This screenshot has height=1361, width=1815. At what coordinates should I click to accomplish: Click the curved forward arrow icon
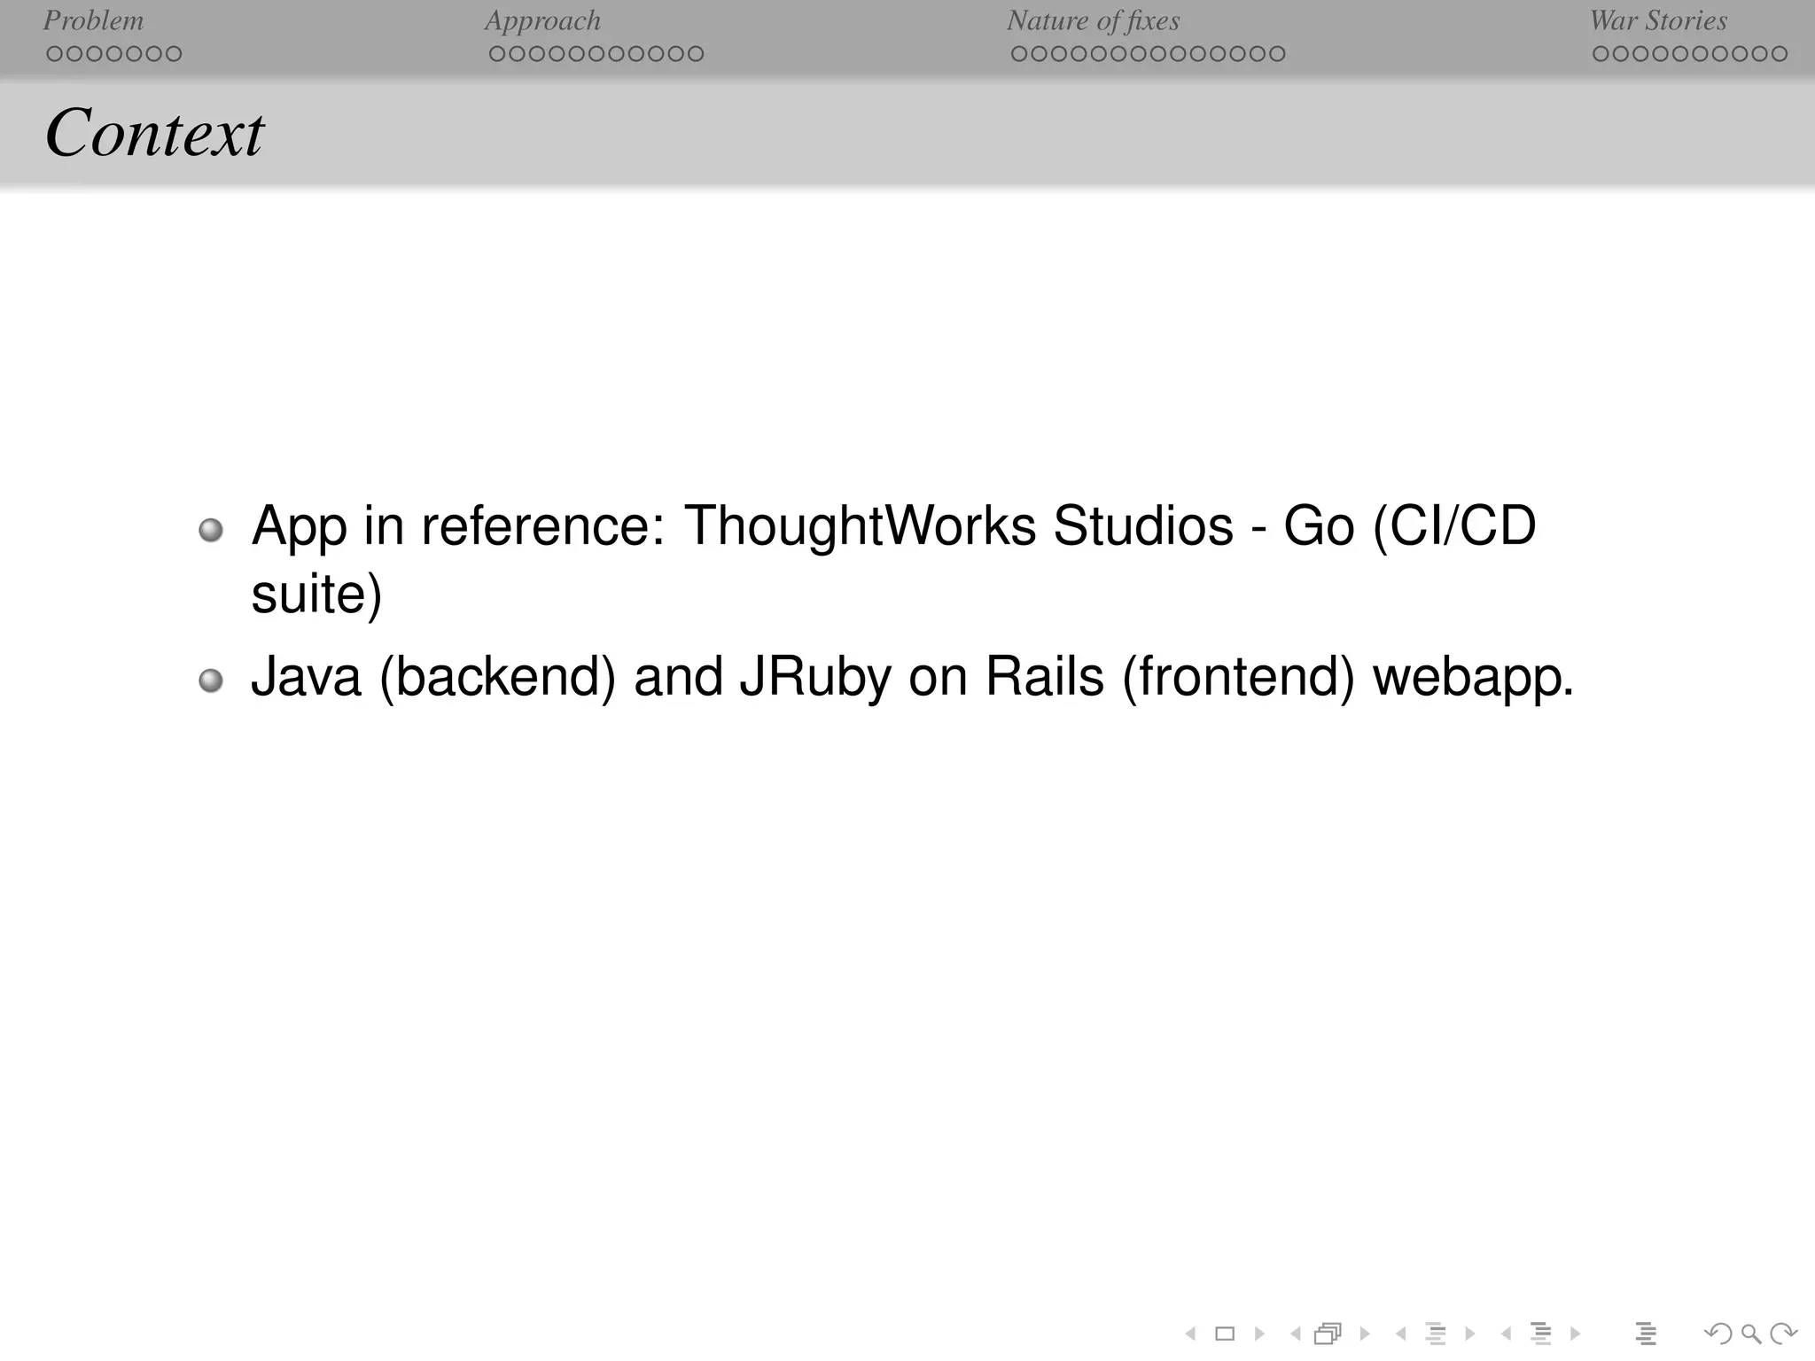1783,1334
